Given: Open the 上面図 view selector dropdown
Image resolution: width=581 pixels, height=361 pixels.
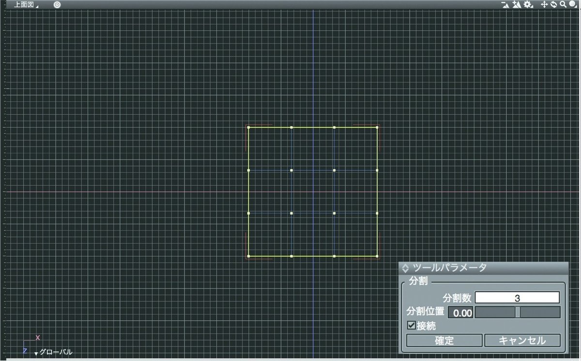Looking at the screenshot, I should [37, 6].
